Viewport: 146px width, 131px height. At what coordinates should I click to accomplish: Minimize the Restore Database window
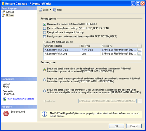[133, 4]
